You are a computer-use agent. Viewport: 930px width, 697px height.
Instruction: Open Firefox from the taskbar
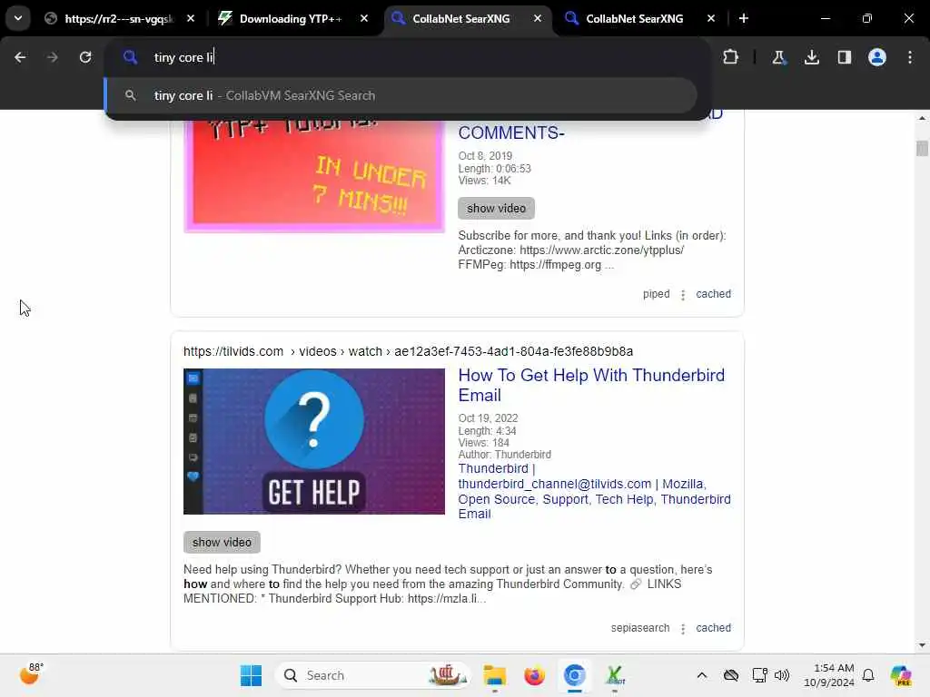[x=534, y=675]
